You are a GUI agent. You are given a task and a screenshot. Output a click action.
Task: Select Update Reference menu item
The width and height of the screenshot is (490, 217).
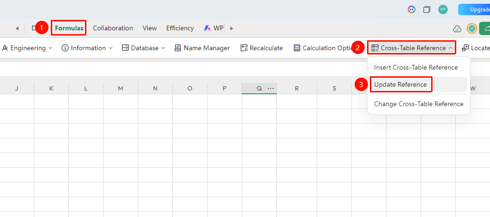click(419, 84)
